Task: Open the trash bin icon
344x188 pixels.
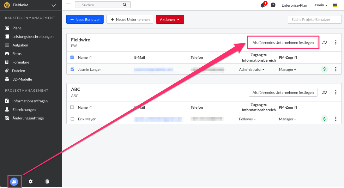Action: point(47,181)
